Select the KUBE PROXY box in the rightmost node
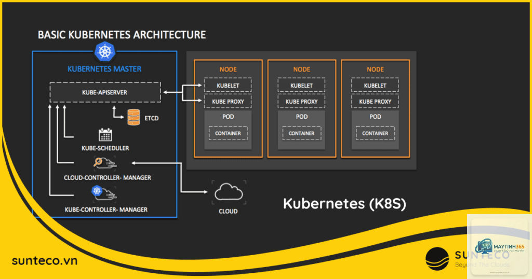The image size is (532, 279). point(375,101)
